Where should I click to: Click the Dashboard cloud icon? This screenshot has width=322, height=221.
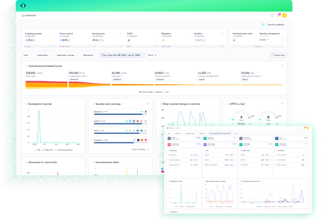23,15
